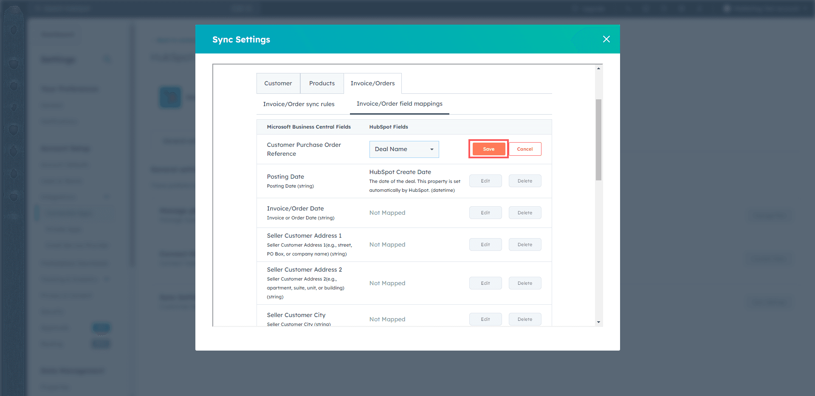Viewport: 815px width, 396px height.
Task: Switch to the Customer tab
Action: pos(278,83)
